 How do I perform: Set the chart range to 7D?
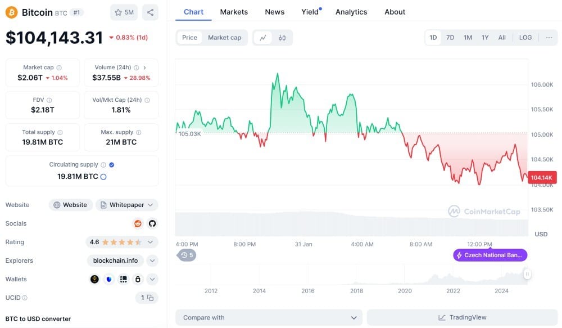(450, 38)
